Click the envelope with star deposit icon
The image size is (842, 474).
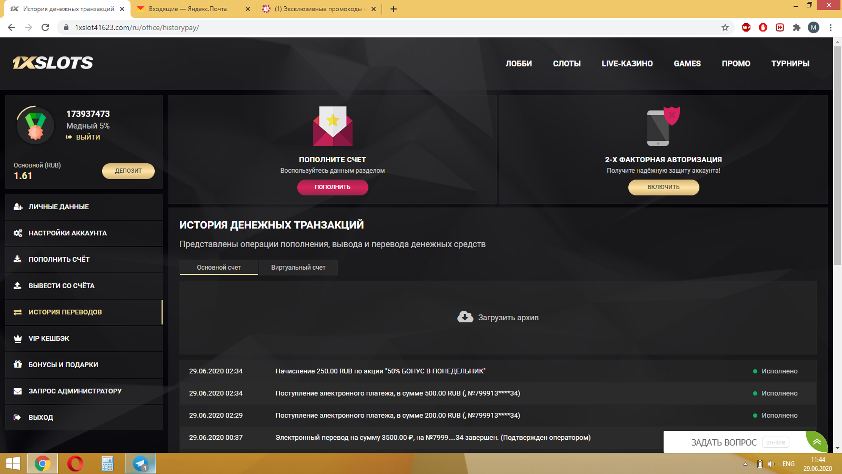coord(333,126)
